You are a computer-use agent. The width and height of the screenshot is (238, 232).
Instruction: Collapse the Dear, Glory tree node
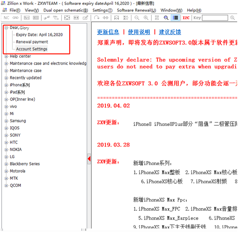click(x=6, y=28)
